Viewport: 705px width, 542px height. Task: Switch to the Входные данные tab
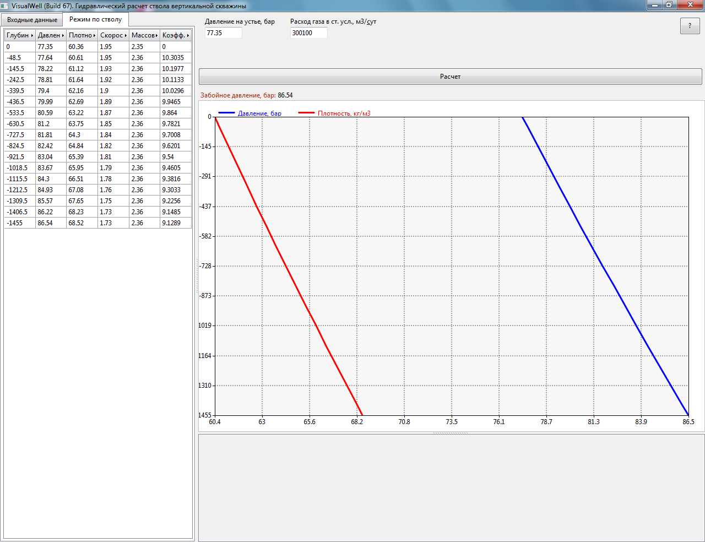click(x=32, y=20)
